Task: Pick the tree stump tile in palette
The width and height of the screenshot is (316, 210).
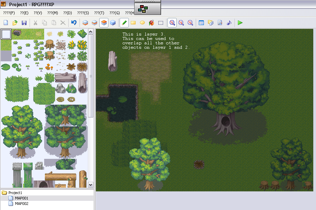Action: (49, 45)
